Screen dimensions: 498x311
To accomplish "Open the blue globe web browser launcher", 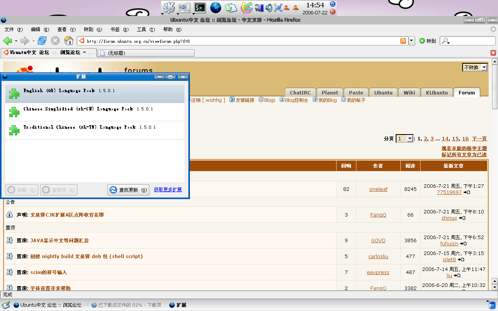I will coord(216,7).
